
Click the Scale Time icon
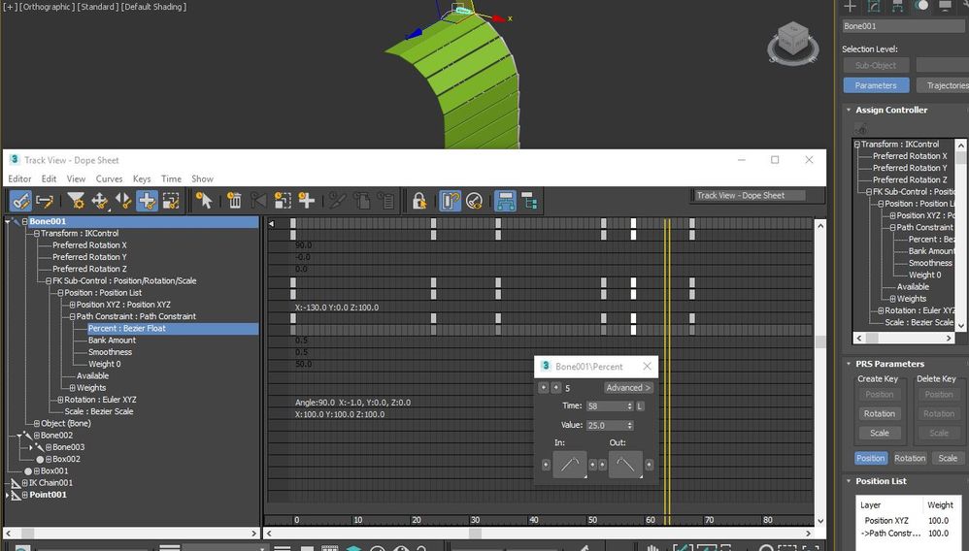(x=283, y=201)
